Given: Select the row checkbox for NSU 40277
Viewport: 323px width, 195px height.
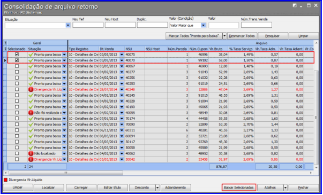Looking at the screenshot, I should pos(17,72).
